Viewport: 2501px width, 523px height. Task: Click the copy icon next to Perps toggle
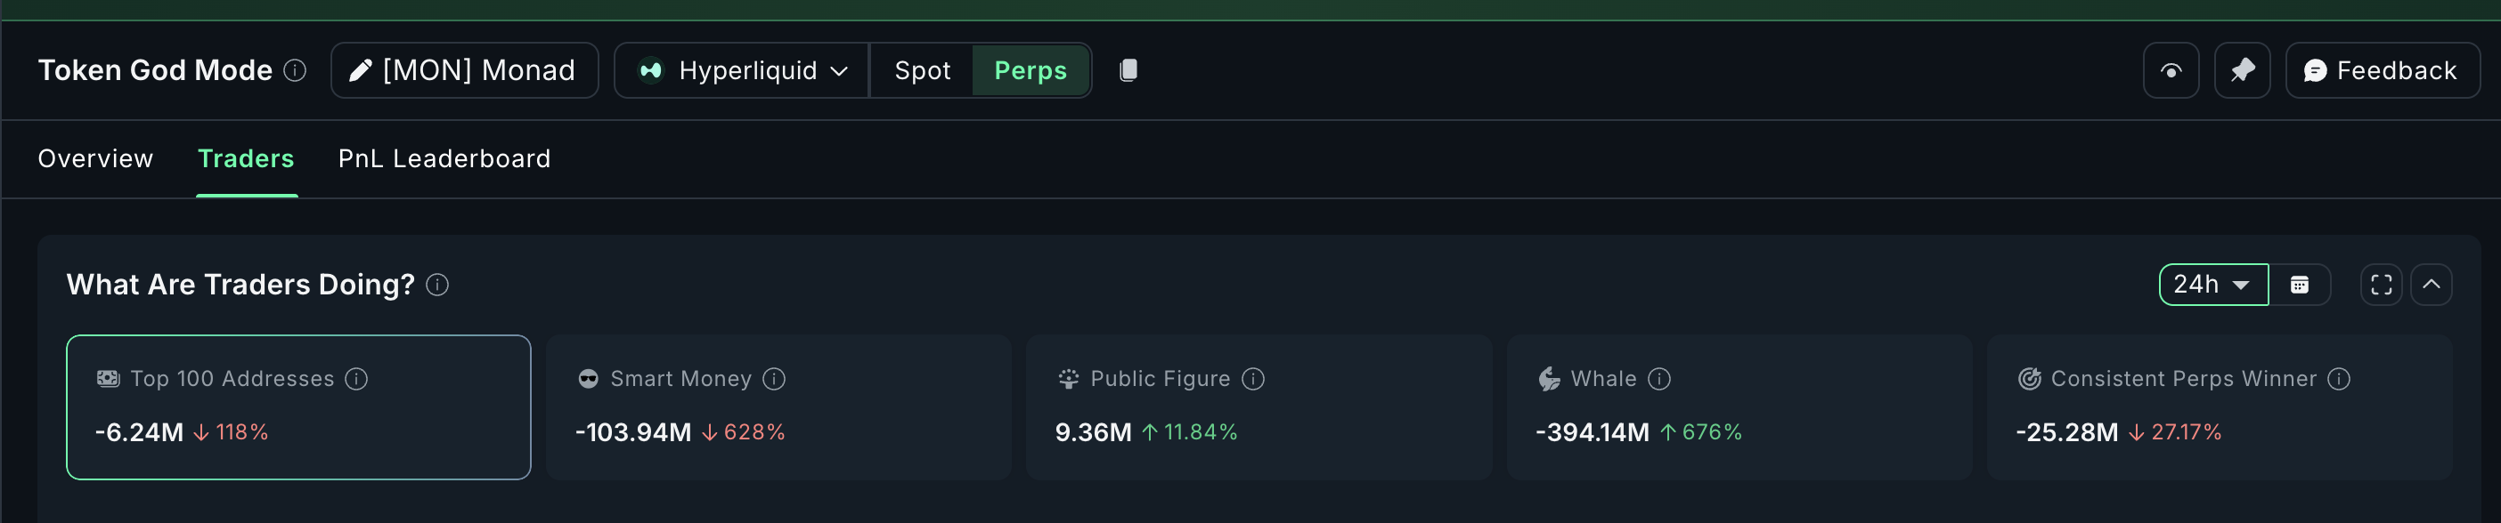point(1128,70)
